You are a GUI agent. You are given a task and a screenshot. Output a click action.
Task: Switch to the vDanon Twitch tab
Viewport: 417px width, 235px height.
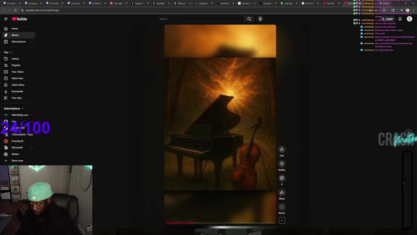pos(11,3)
